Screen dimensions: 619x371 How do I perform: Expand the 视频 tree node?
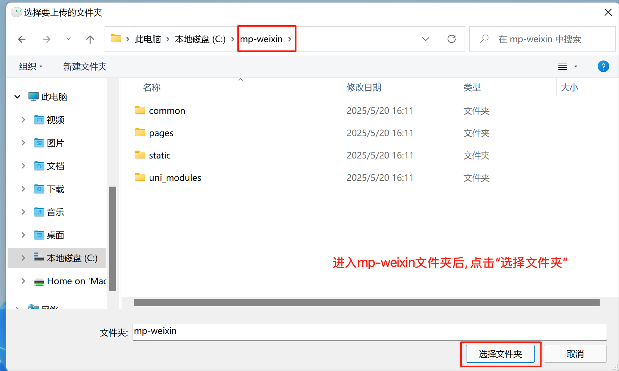pos(23,120)
